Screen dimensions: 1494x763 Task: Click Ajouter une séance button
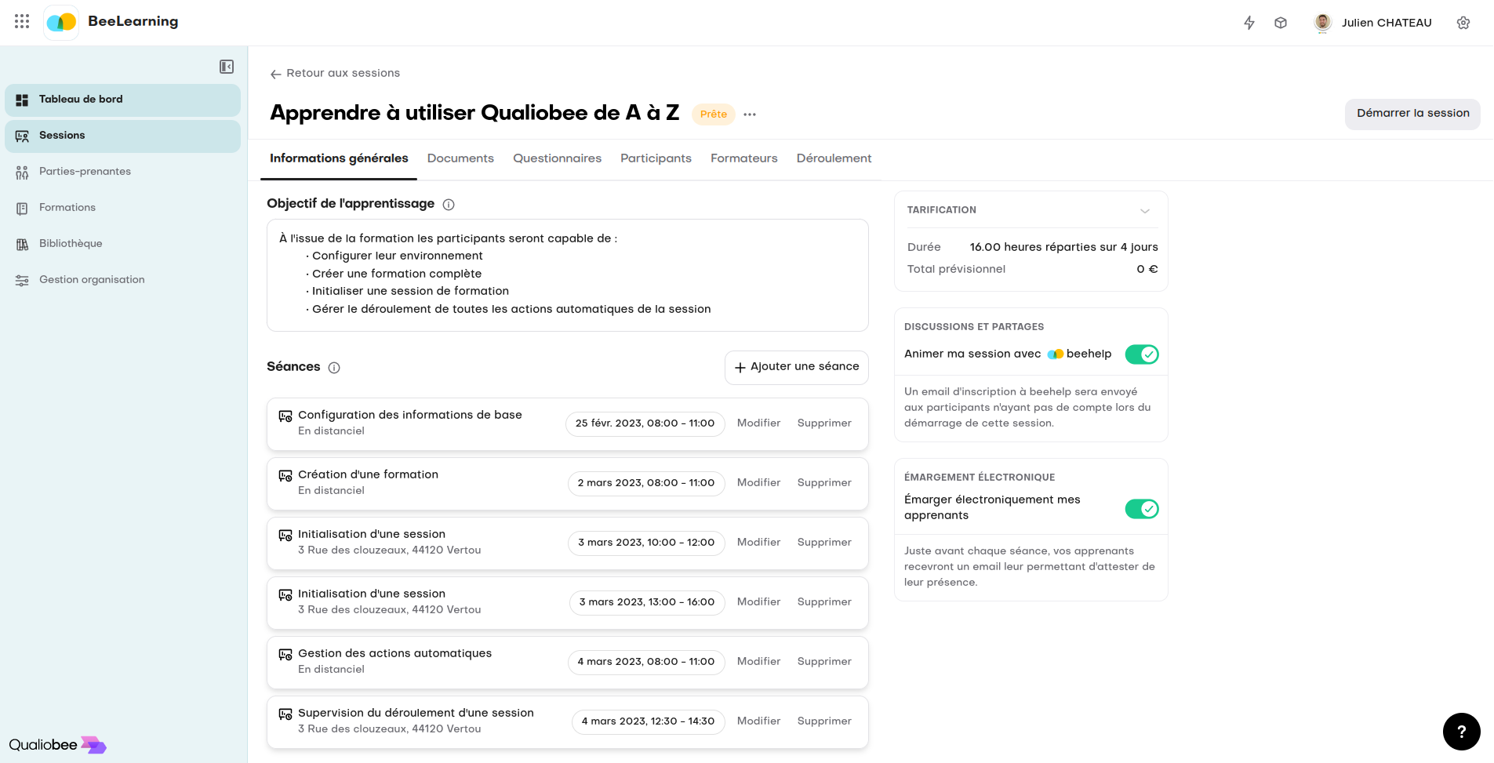(x=796, y=367)
